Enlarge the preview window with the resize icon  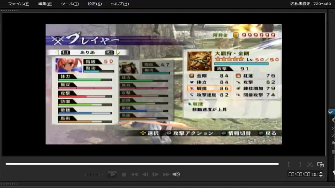[320, 165]
